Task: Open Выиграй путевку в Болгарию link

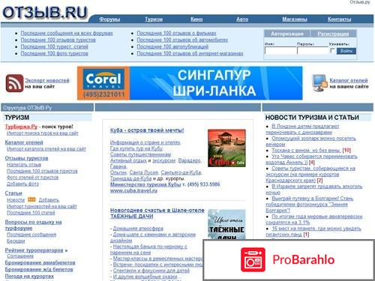Action: point(310,205)
